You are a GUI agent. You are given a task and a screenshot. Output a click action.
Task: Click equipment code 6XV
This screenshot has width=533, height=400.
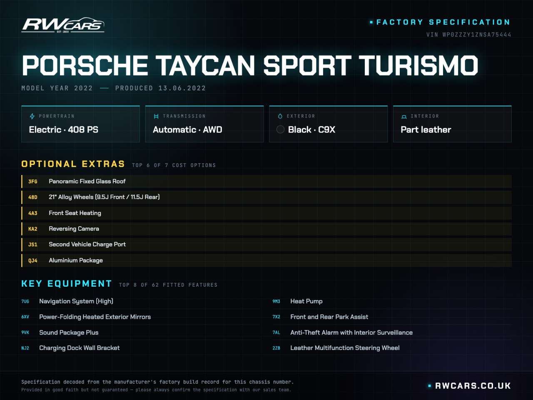coord(25,317)
